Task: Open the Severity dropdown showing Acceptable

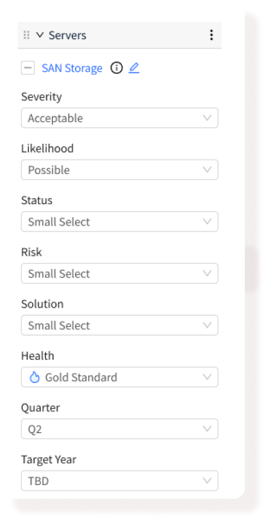Action: tap(120, 118)
